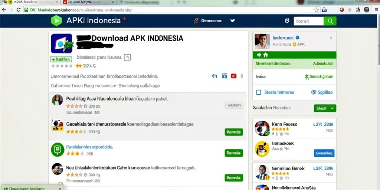Switch to the first browser tab
The height and width of the screenshot is (190, 380).
click(30, 2)
